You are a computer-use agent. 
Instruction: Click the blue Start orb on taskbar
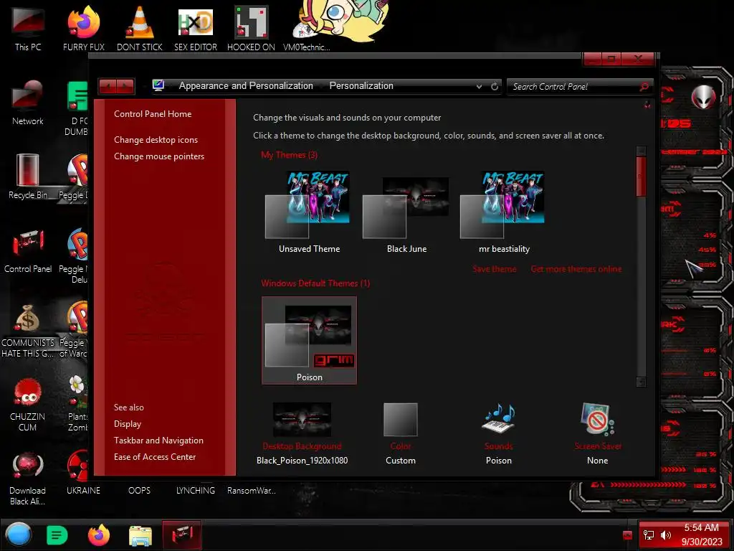pyautogui.click(x=18, y=534)
